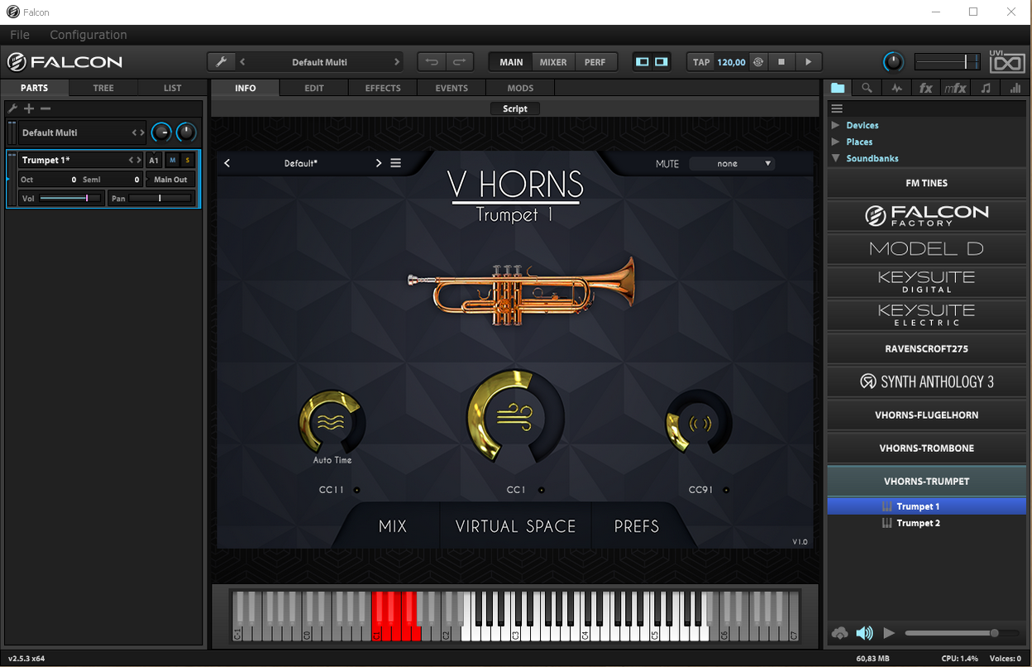Adjust the Auto Time CC11 knob

click(x=332, y=422)
